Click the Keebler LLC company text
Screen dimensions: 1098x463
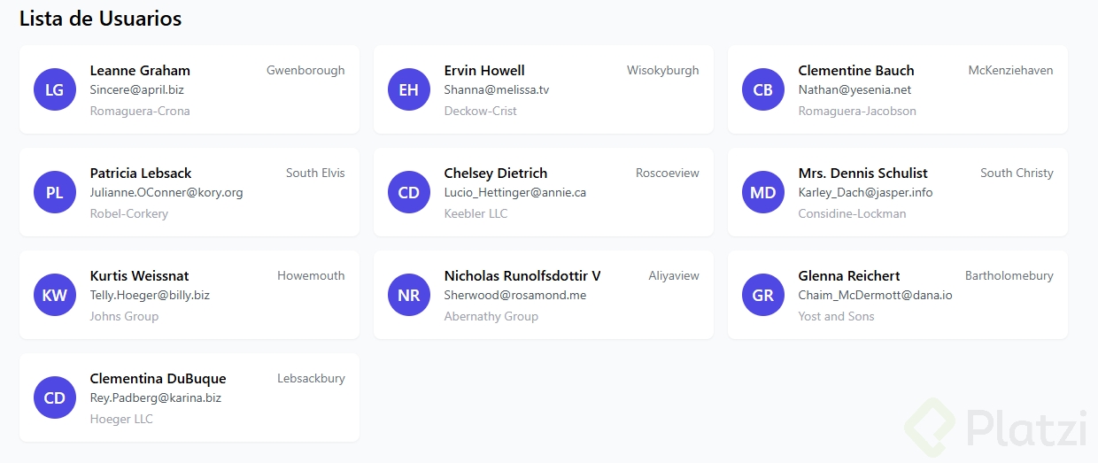coord(476,213)
